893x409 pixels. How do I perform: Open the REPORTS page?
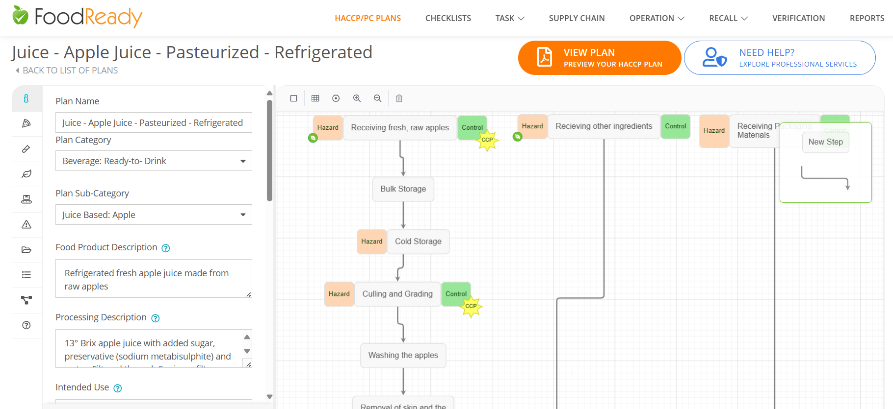(x=867, y=18)
